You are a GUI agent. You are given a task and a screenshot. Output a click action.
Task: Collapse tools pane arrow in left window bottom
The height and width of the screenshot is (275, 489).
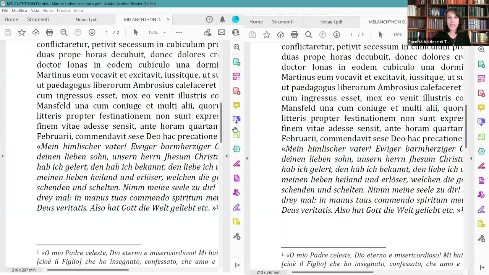pos(237,265)
